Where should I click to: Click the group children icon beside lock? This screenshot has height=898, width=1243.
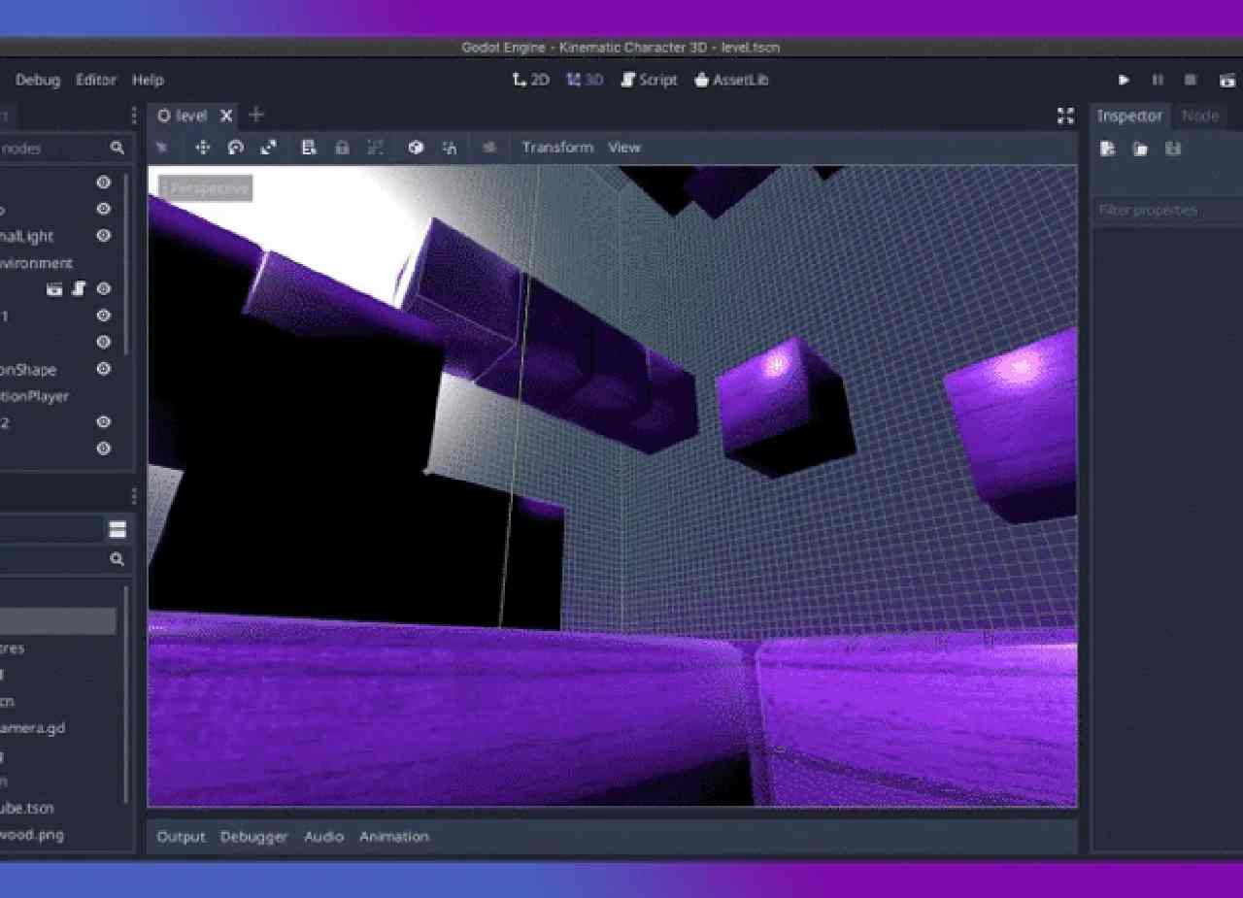click(376, 148)
